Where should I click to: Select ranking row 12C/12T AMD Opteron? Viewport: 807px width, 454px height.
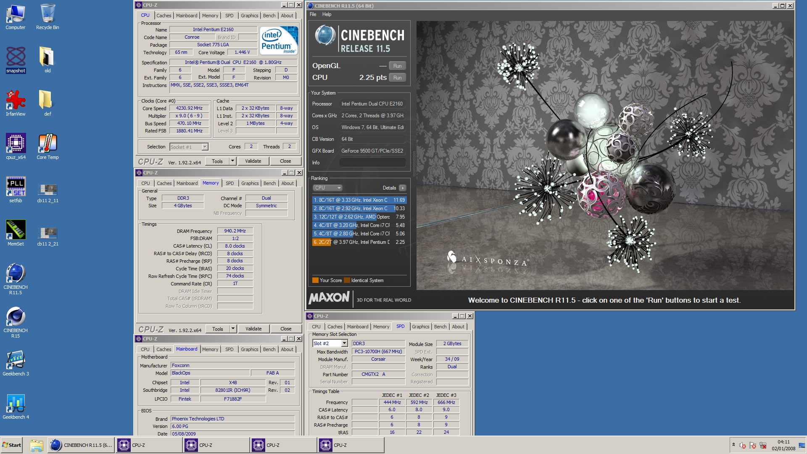[x=359, y=217]
